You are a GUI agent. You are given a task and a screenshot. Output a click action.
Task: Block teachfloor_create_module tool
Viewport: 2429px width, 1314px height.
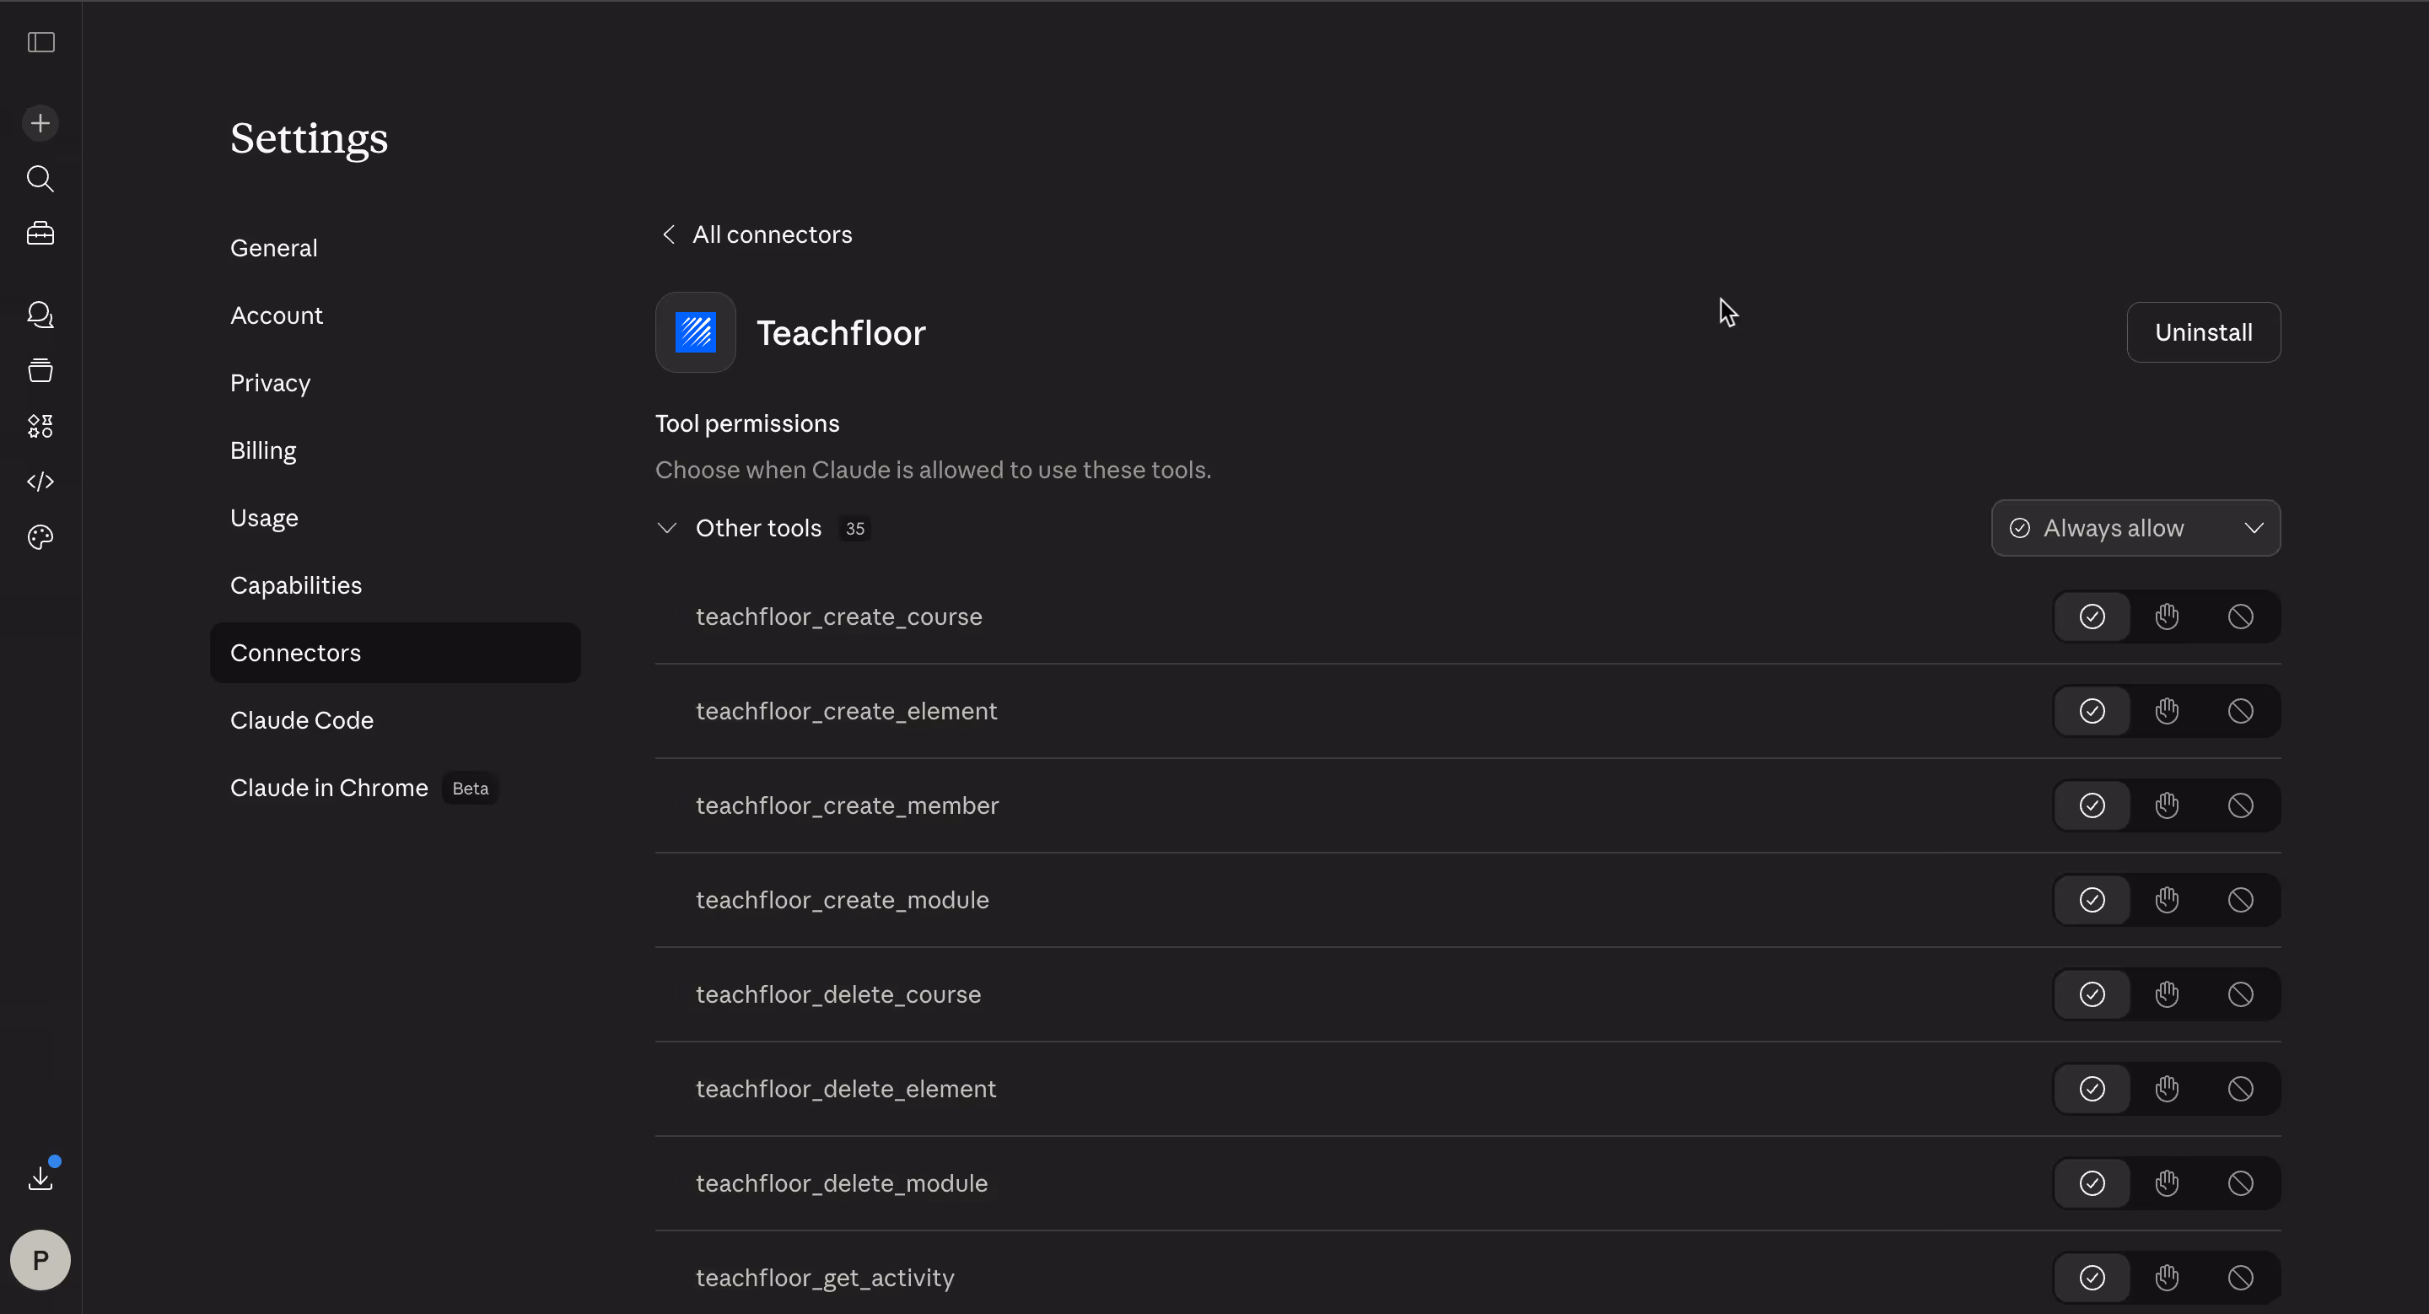(2242, 900)
